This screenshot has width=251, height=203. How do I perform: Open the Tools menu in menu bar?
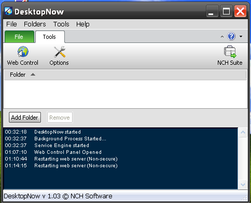click(61, 24)
